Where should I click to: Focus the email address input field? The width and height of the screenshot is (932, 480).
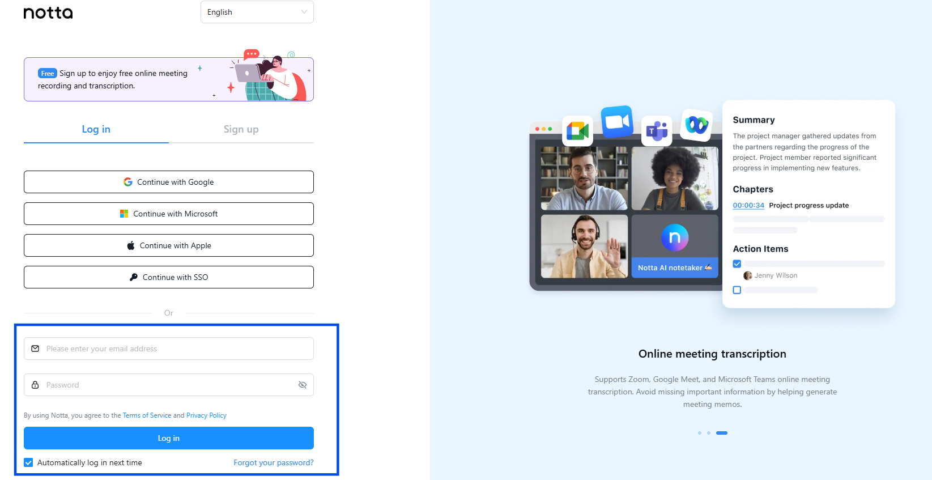169,349
